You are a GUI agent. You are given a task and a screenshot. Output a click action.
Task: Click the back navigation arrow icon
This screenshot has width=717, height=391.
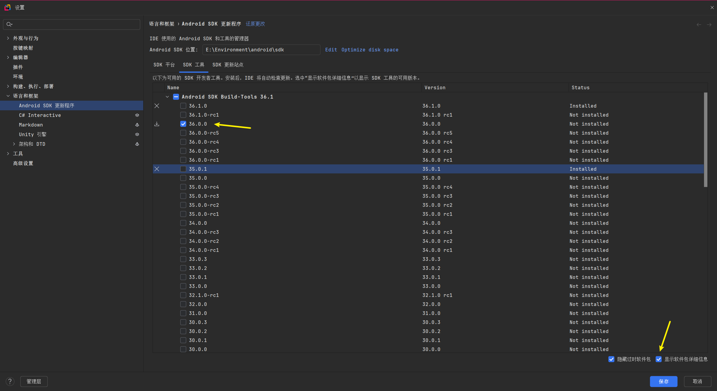[699, 25]
